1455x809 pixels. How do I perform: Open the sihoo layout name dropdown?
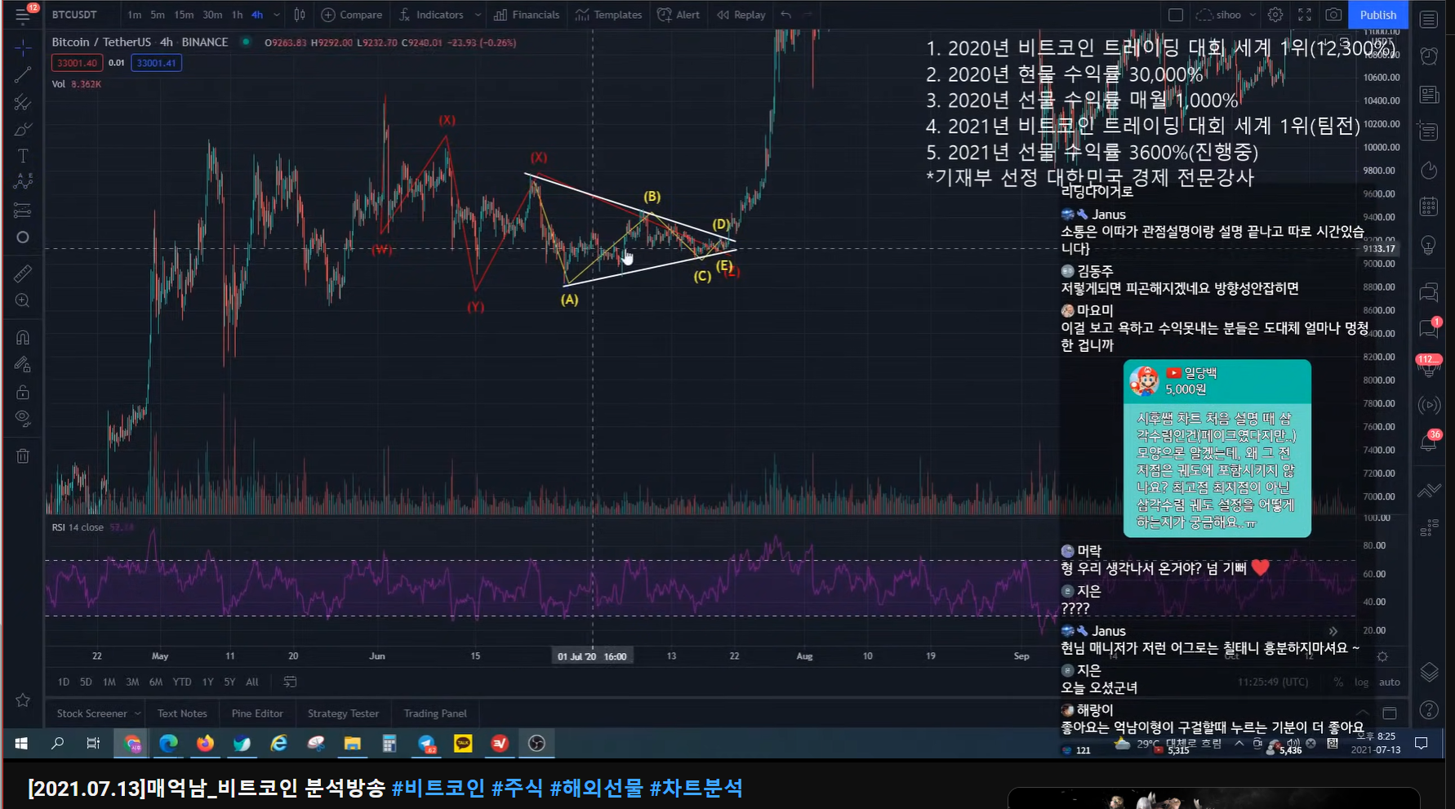[1227, 15]
